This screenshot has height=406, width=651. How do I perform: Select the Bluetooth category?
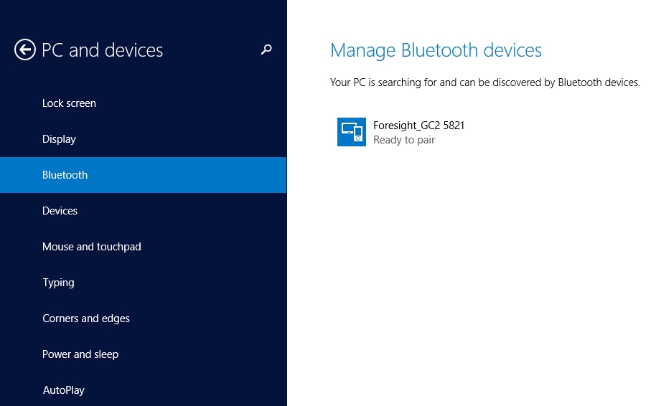[x=144, y=175]
